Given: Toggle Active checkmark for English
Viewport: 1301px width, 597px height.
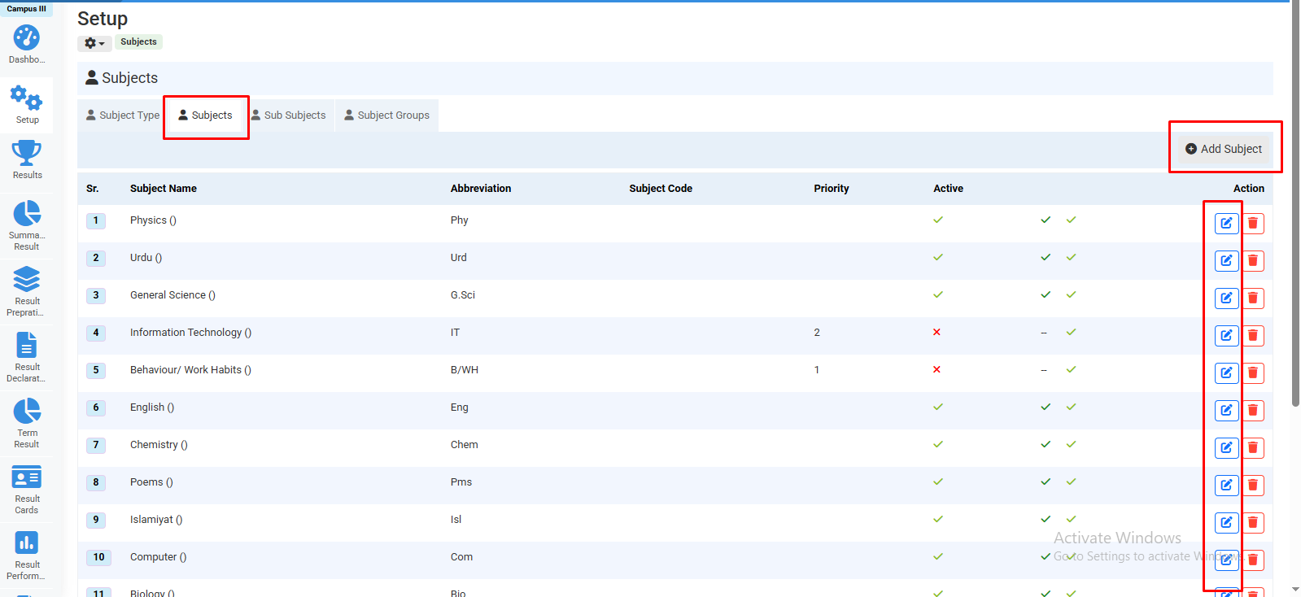Looking at the screenshot, I should pos(938,407).
